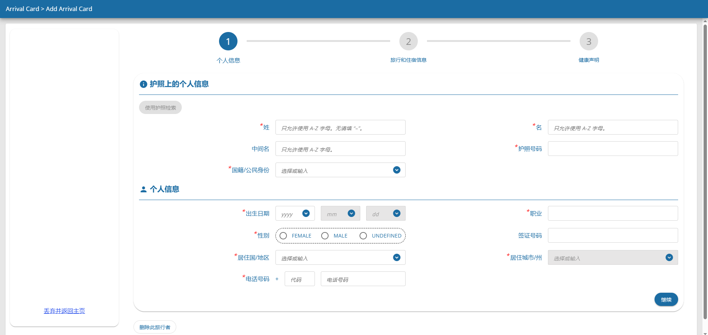Click the person icon beside 个人信息 heading
Image resolution: width=708 pixels, height=335 pixels.
[x=143, y=189]
